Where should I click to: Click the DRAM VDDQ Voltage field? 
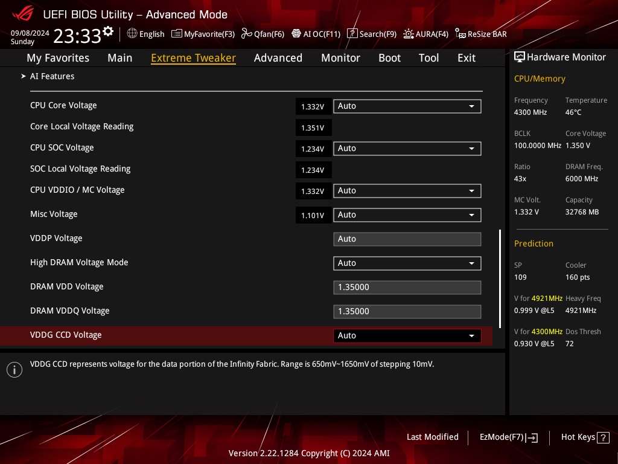tap(407, 311)
